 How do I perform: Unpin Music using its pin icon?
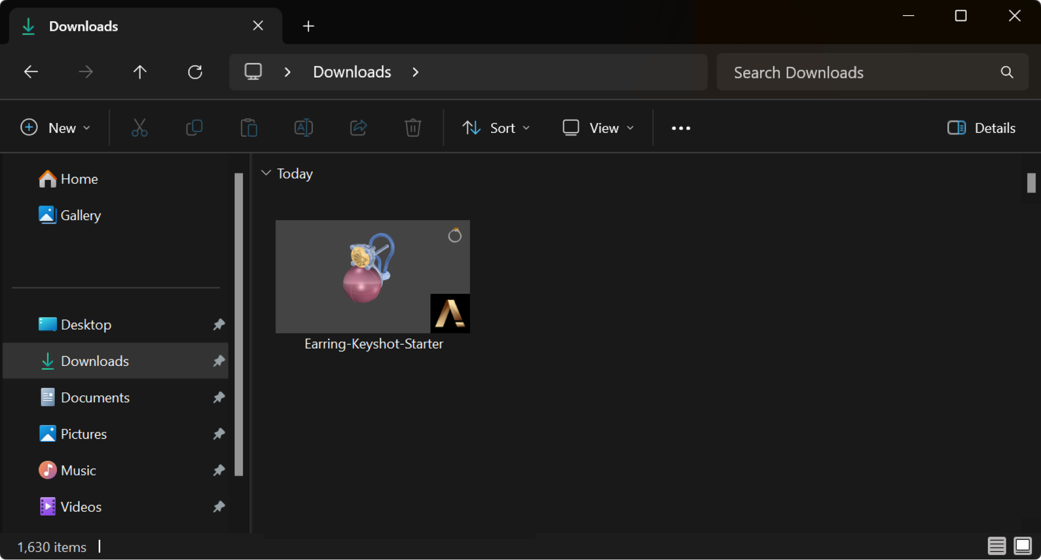[x=219, y=470]
